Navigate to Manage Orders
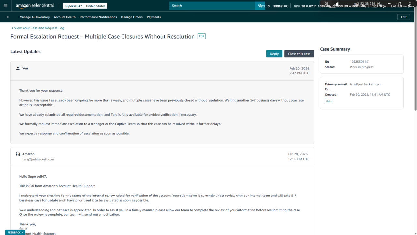Viewport: 417px width, 235px height. pyautogui.click(x=132, y=17)
